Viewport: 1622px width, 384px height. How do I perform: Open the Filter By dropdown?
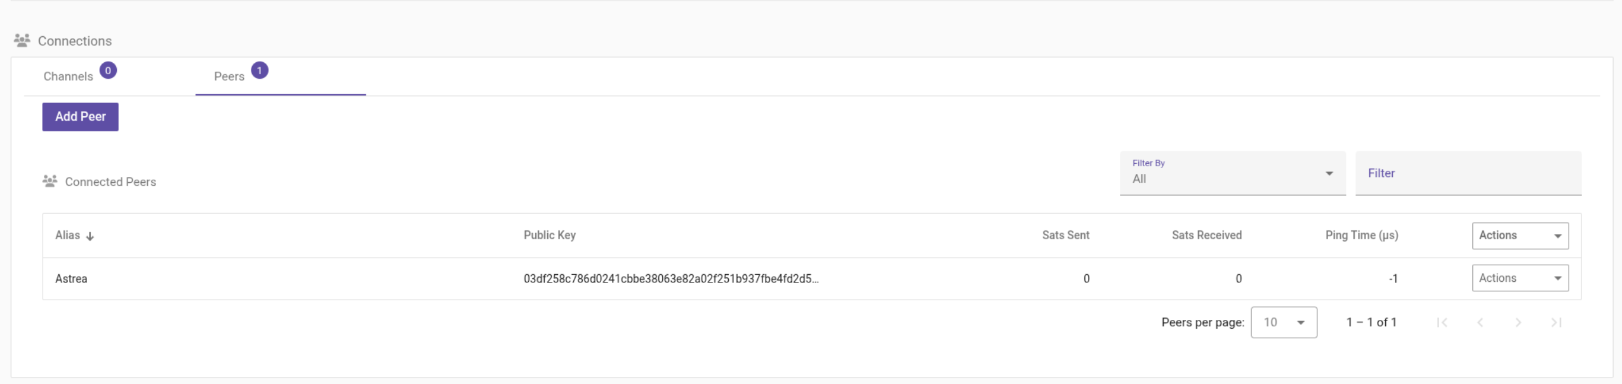tap(1233, 173)
